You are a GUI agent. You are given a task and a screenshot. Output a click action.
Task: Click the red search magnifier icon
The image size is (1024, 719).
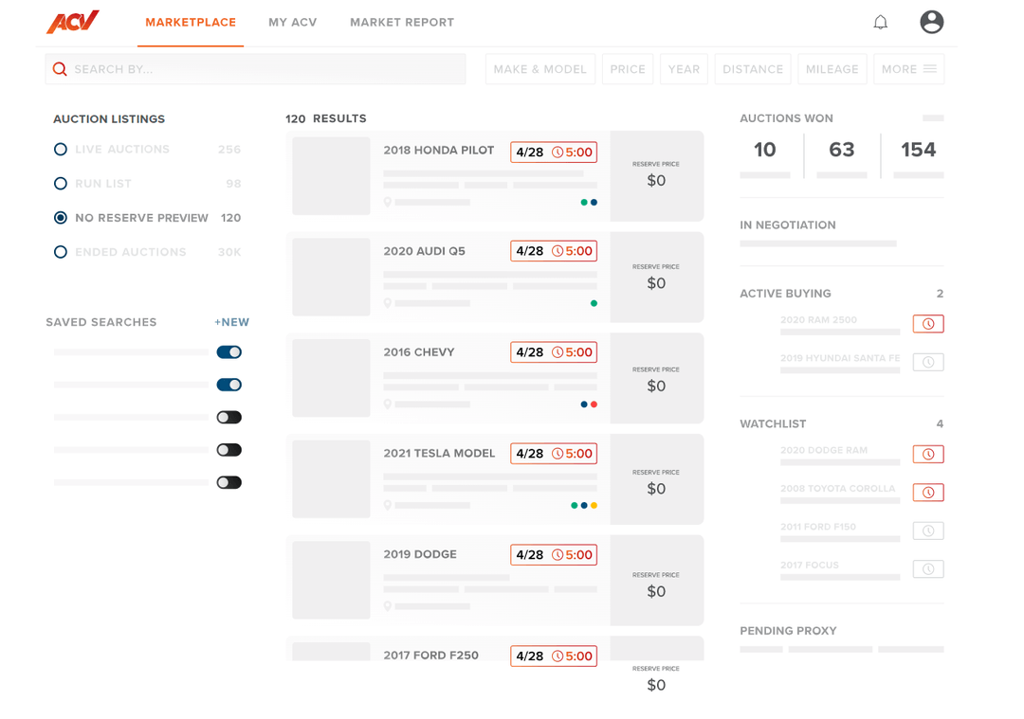[60, 69]
